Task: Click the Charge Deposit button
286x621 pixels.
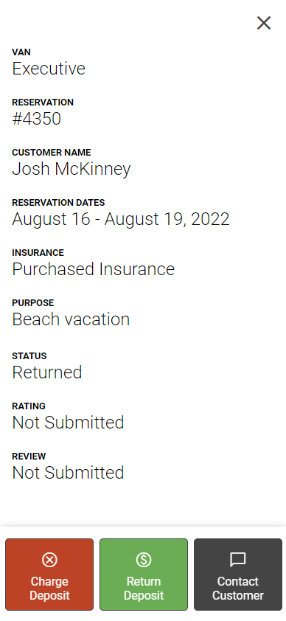Action: pos(49,575)
